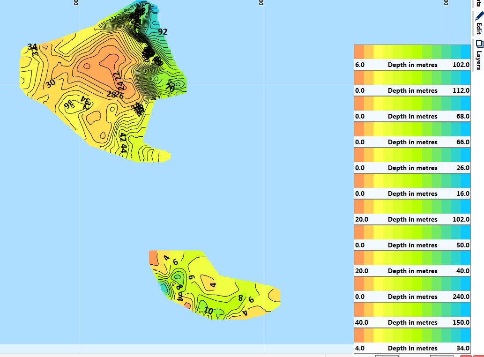Select the 20.0 to 40.0 depth legend

[412, 264]
